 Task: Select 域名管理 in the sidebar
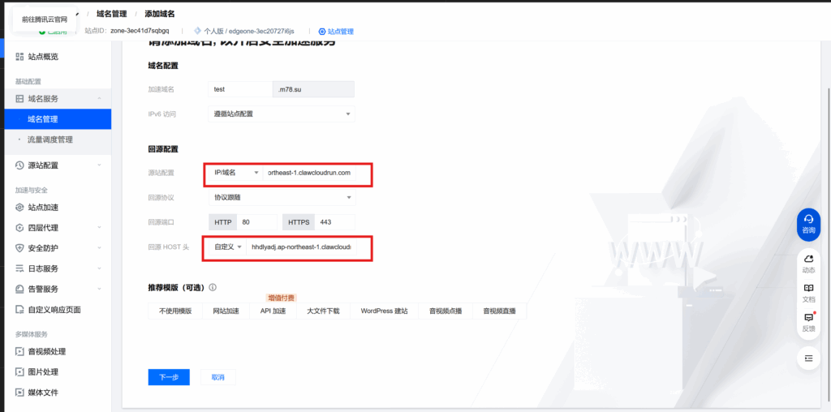[42, 119]
